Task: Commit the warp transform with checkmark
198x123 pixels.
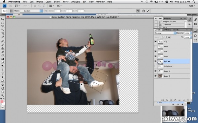Action: (x=148, y=11)
